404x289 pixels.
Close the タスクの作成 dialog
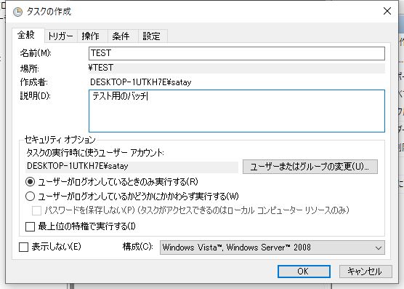pyautogui.click(x=387, y=11)
